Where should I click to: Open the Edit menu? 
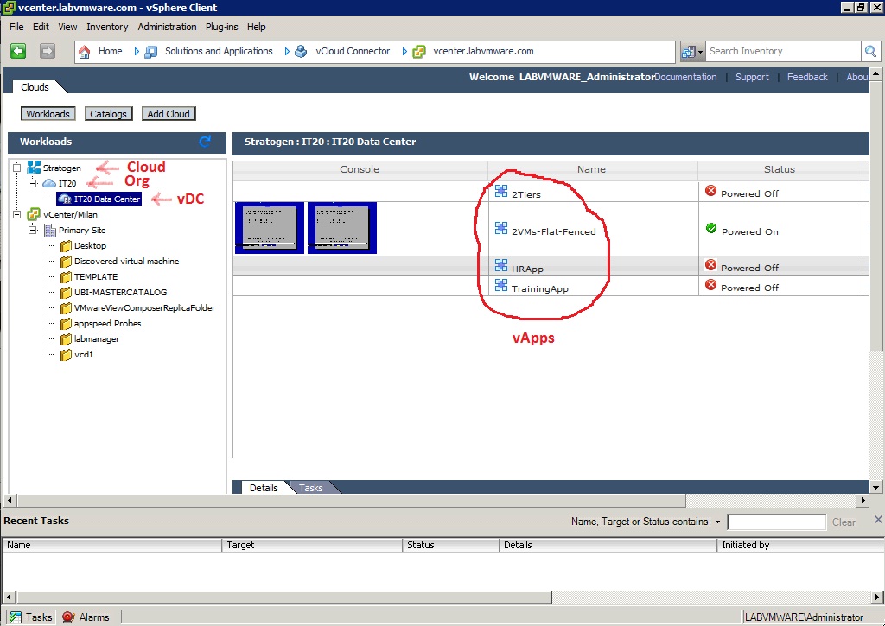[41, 27]
